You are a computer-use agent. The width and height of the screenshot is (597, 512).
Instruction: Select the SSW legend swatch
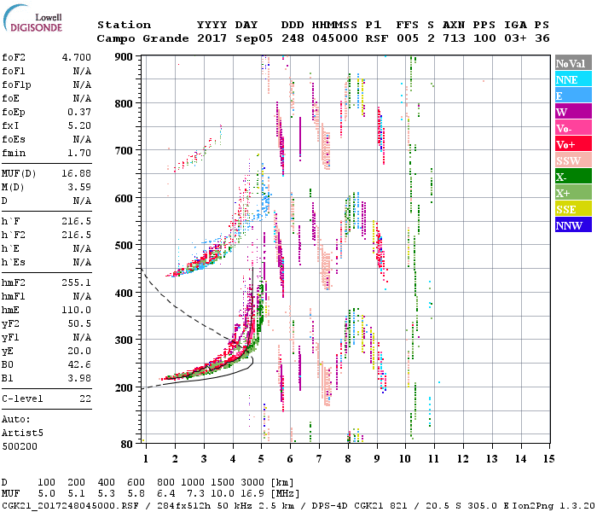tap(573, 160)
